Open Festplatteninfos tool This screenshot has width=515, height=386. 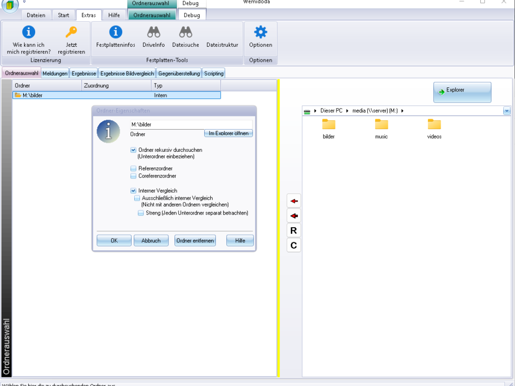coord(116,33)
